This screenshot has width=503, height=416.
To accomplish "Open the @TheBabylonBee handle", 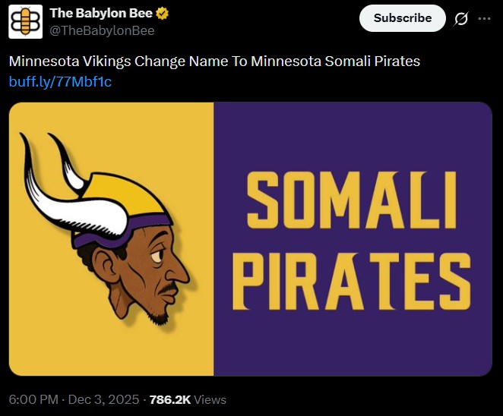I will click(102, 30).
